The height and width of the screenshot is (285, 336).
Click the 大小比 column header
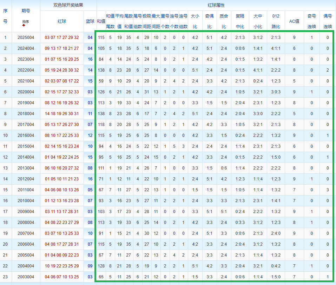click(195, 21)
